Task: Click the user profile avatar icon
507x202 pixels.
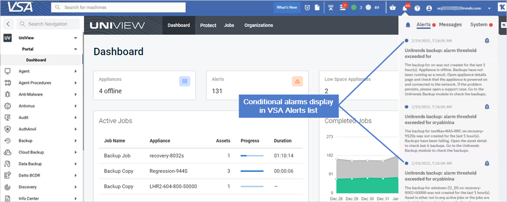Action: click(x=429, y=8)
